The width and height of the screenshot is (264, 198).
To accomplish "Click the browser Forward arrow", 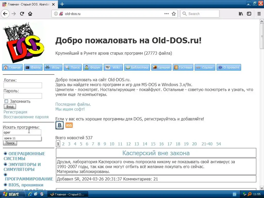I will click(x=14, y=14).
